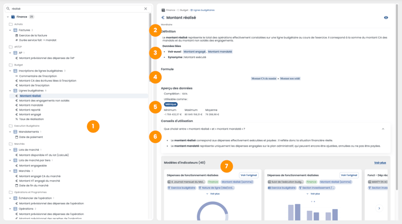402x224 pixels.
Task: Click percent icon beside Taux de réalisation
Action: [x=17, y=119]
